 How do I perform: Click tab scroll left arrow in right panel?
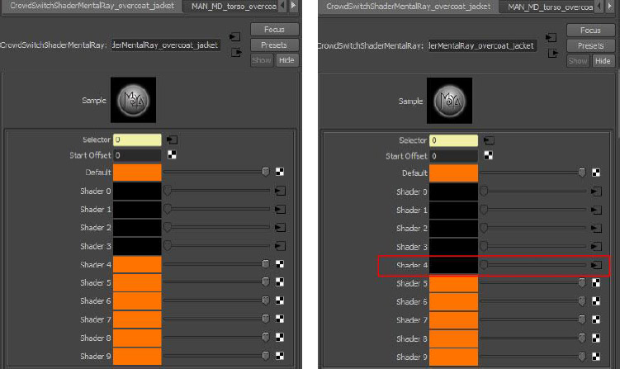click(x=599, y=6)
